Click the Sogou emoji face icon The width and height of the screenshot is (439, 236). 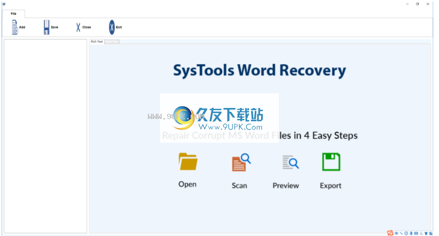[x=406, y=233]
